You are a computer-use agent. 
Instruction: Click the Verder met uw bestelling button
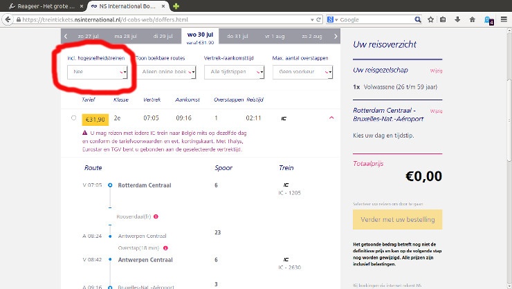pos(397,220)
